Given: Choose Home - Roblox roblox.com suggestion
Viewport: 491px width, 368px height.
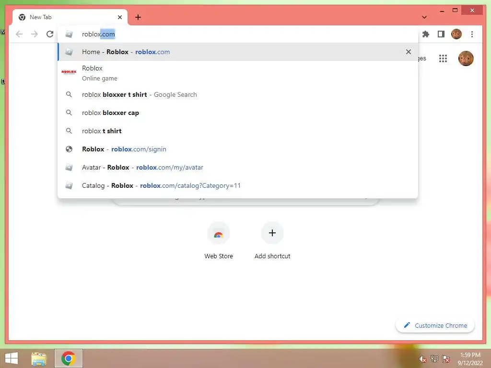Looking at the screenshot, I should pyautogui.click(x=238, y=52).
